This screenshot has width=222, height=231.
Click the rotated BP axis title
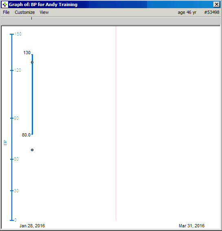(5, 143)
